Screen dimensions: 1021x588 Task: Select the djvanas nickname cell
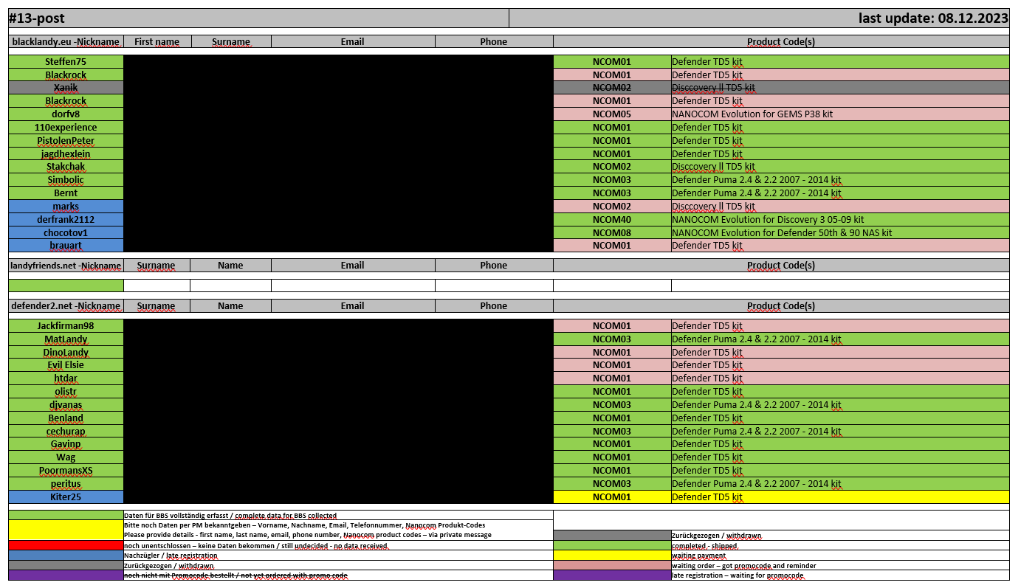pyautogui.click(x=66, y=405)
